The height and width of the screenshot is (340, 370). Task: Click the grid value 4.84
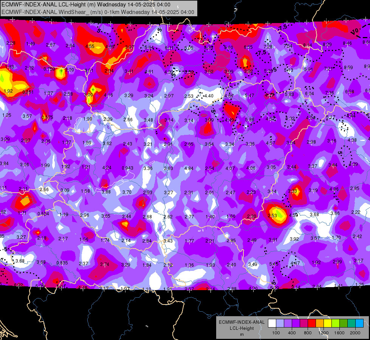click(189, 168)
